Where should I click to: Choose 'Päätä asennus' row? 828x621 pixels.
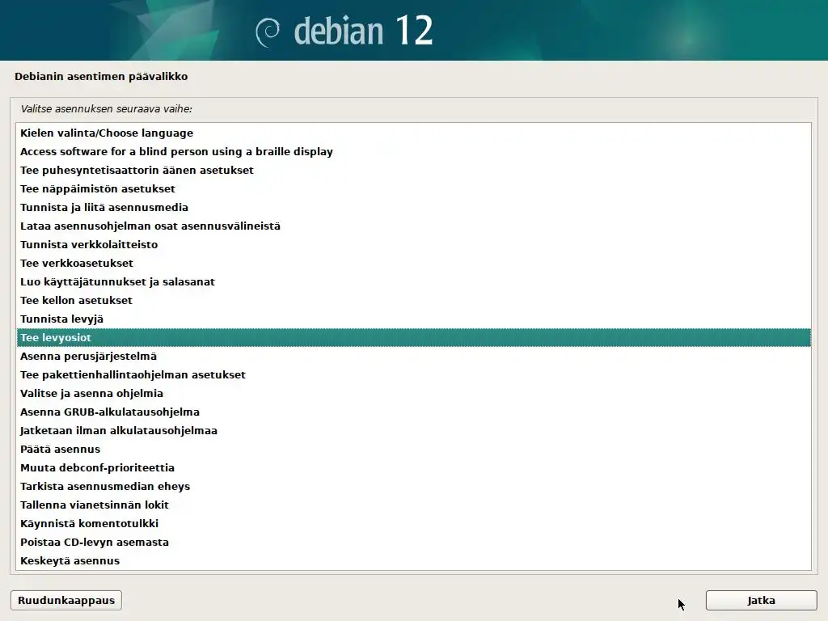414,449
